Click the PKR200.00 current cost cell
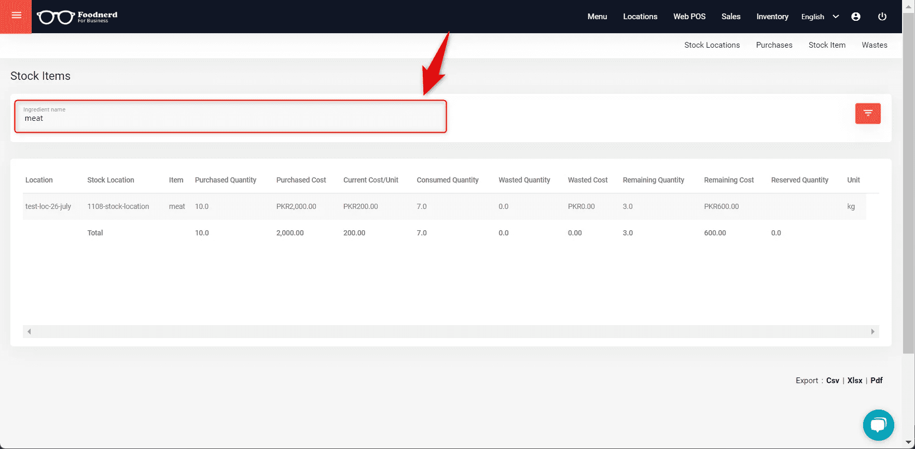Image resolution: width=915 pixels, height=449 pixels. (x=361, y=206)
